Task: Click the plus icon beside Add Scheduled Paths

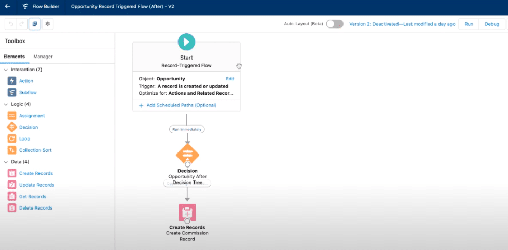Action: 141,106
